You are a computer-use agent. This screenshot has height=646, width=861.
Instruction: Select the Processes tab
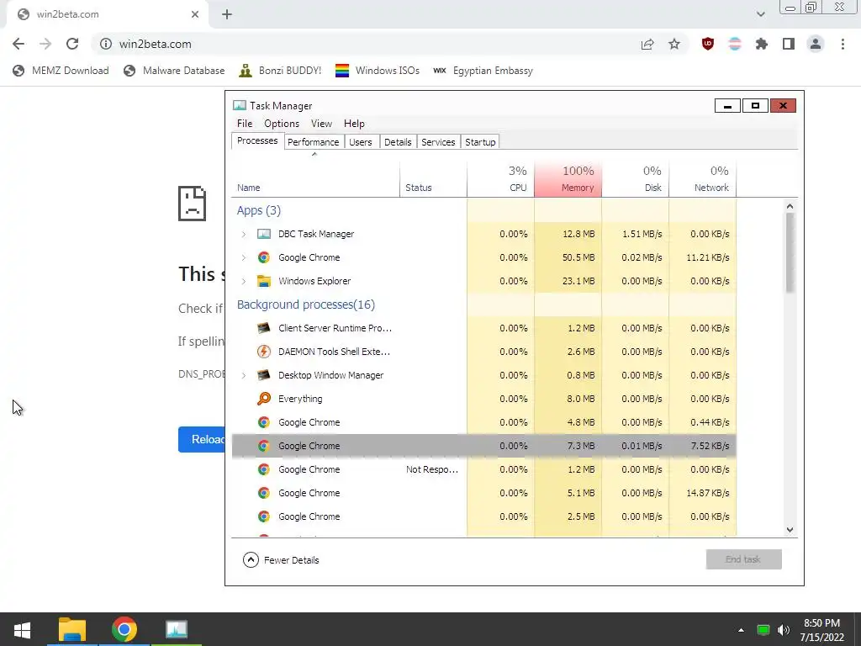257,140
